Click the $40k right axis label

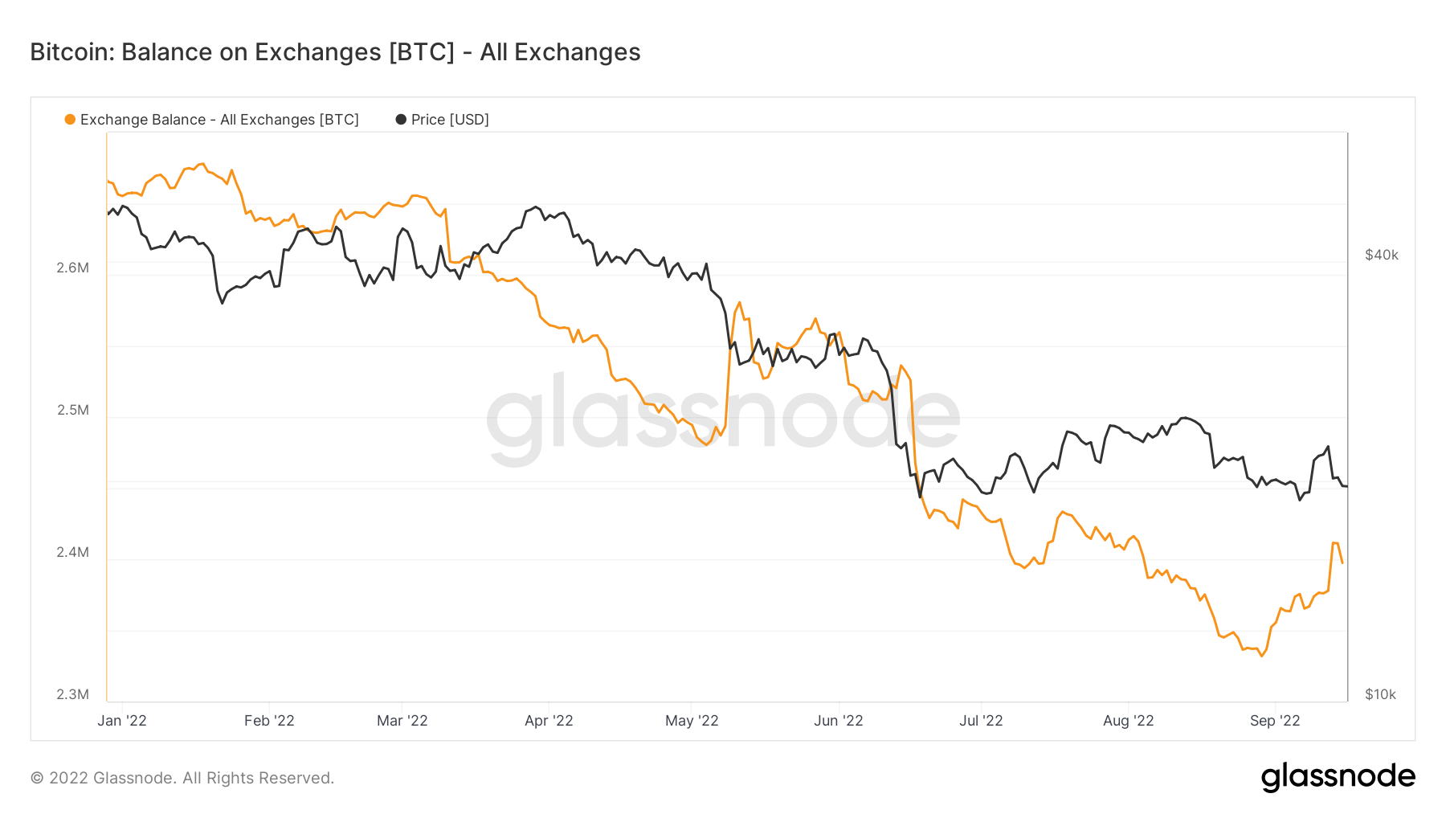coord(1382,255)
